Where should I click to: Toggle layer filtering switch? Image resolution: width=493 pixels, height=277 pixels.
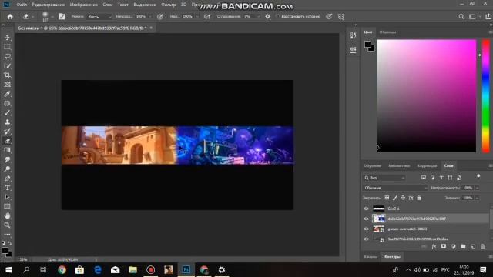pyautogui.click(x=478, y=176)
